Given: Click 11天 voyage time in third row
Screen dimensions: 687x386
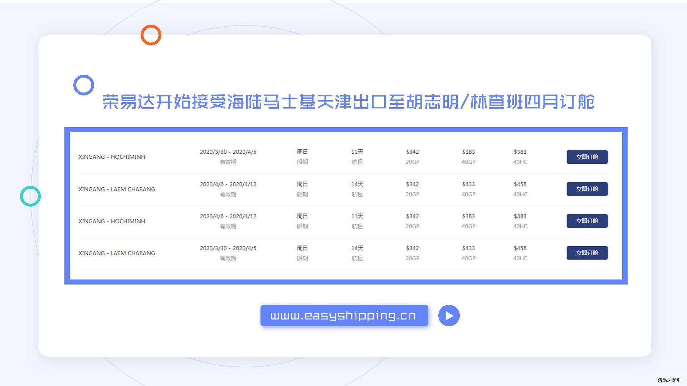Looking at the screenshot, I should 357,216.
